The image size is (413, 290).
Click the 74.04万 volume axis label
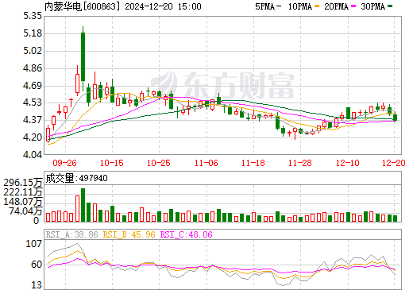(25, 211)
